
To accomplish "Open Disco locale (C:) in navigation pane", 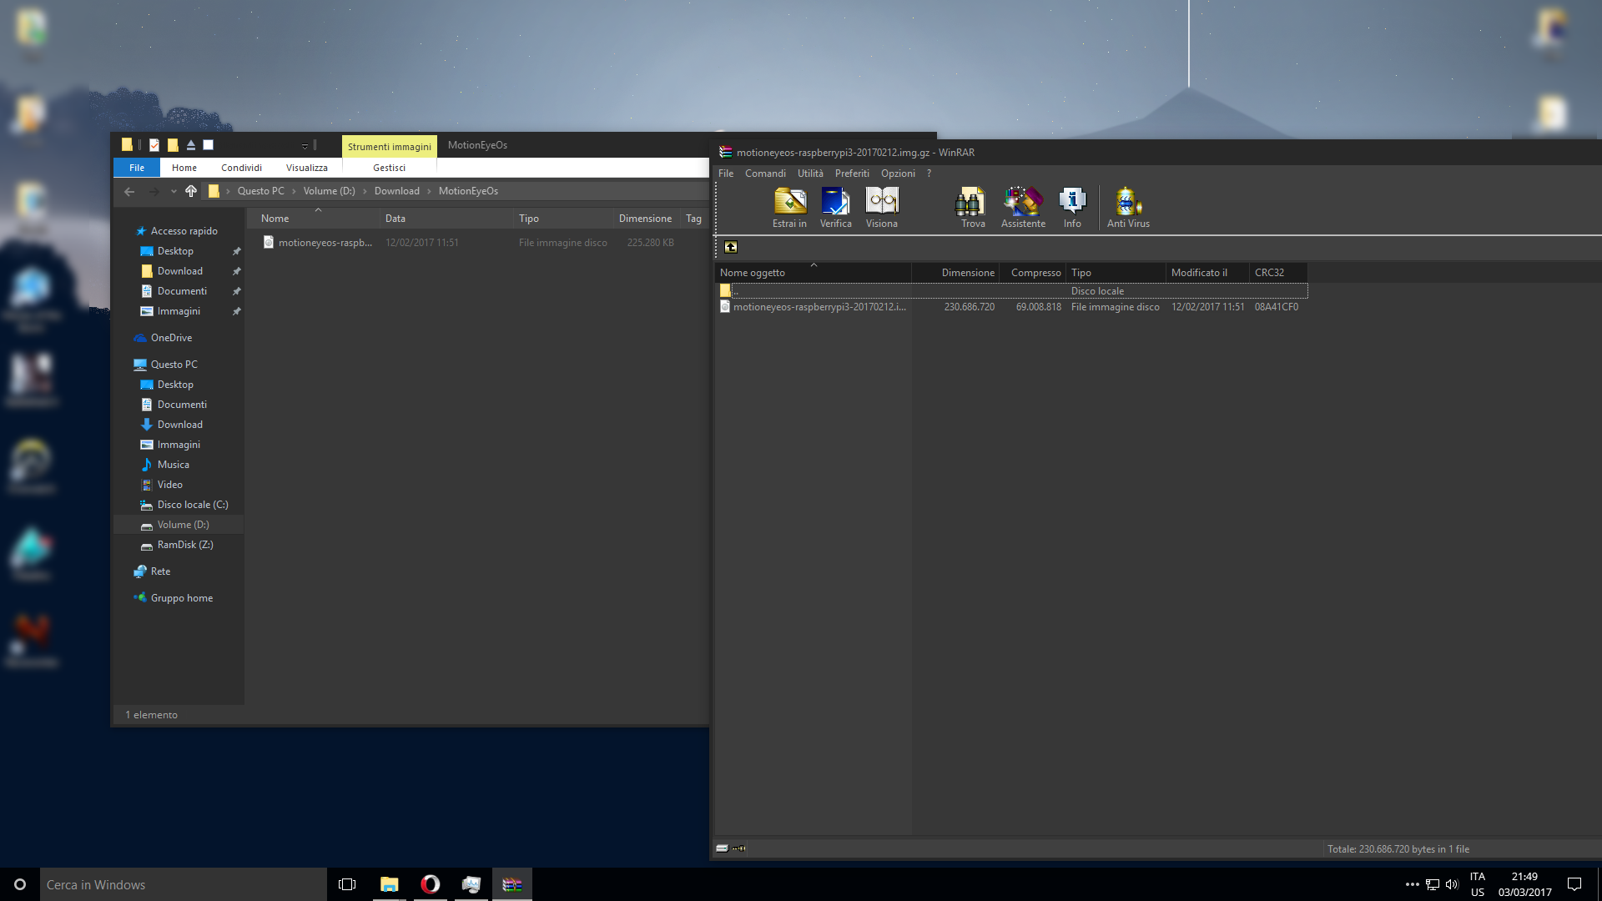I will [x=192, y=505].
